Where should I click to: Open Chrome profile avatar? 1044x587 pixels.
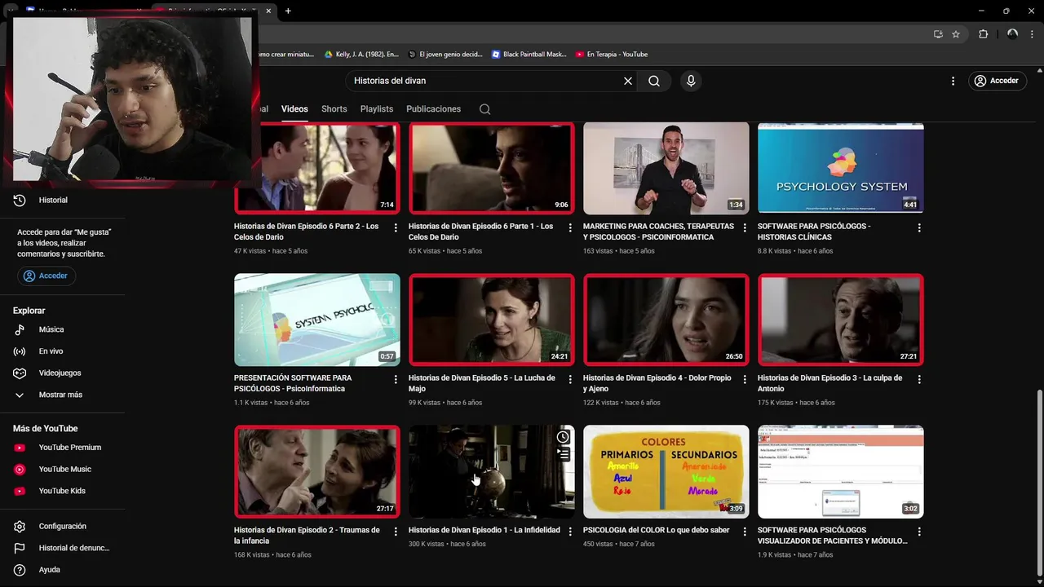point(1012,34)
